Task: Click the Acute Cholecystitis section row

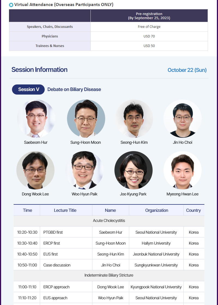Action: point(109,221)
